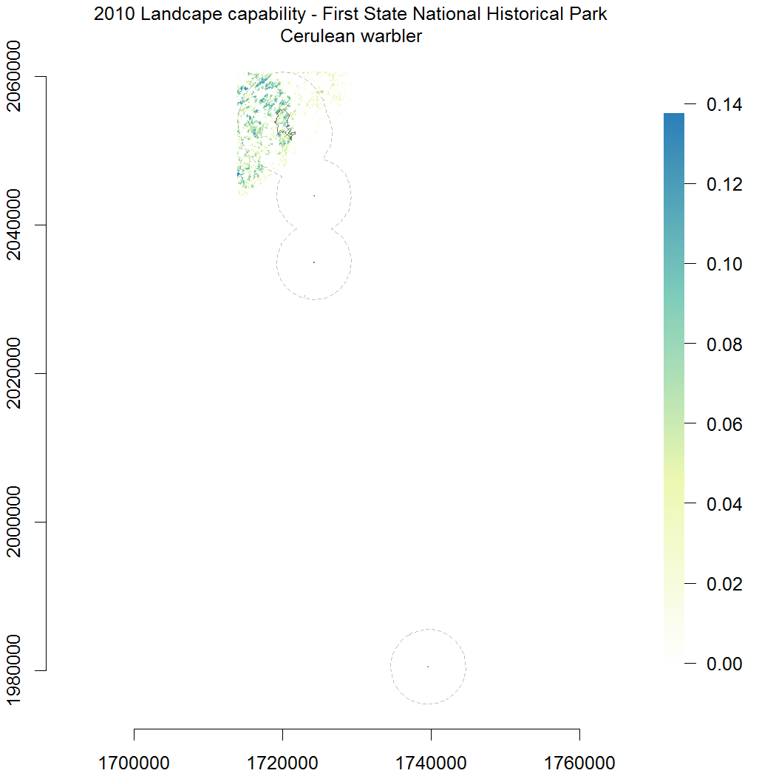Click the 0.14 legend label

tap(726, 105)
